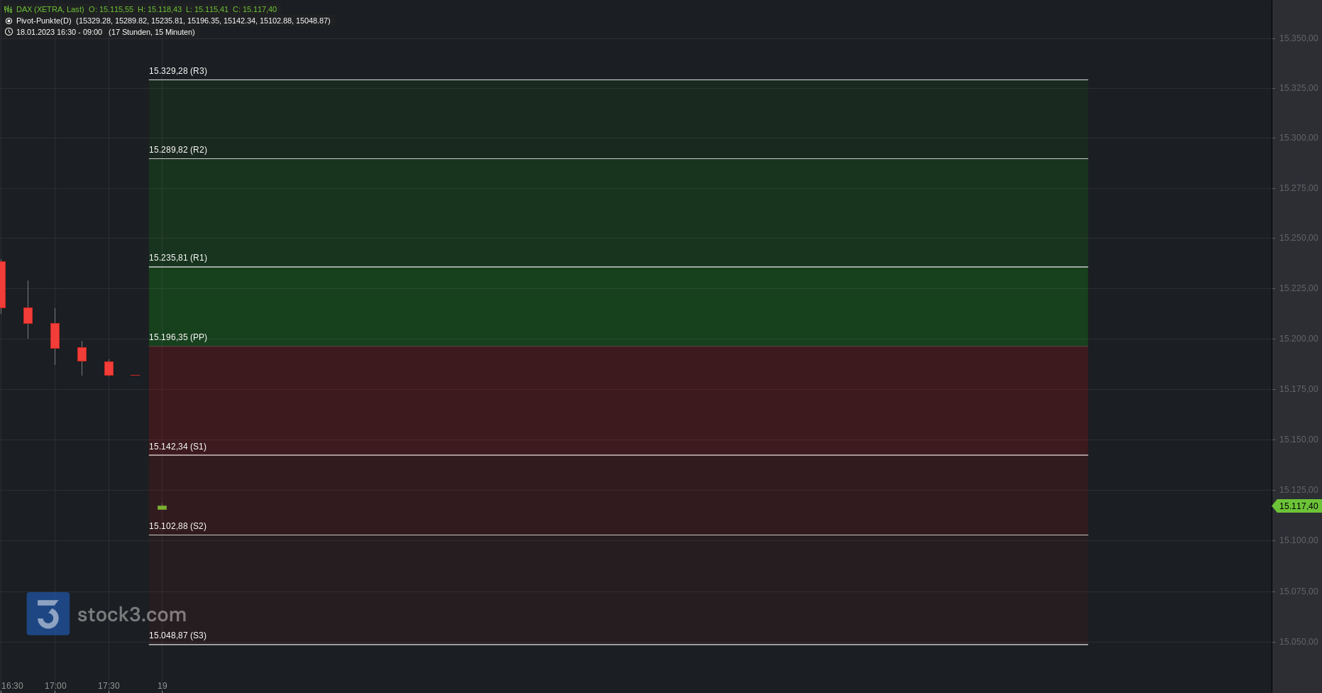Click the 18.01.2023 16:30 - 09:00 time range

59,32
